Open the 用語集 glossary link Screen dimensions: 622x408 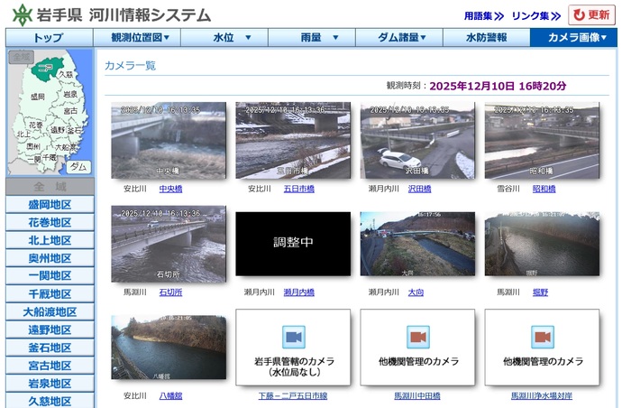[483, 16]
